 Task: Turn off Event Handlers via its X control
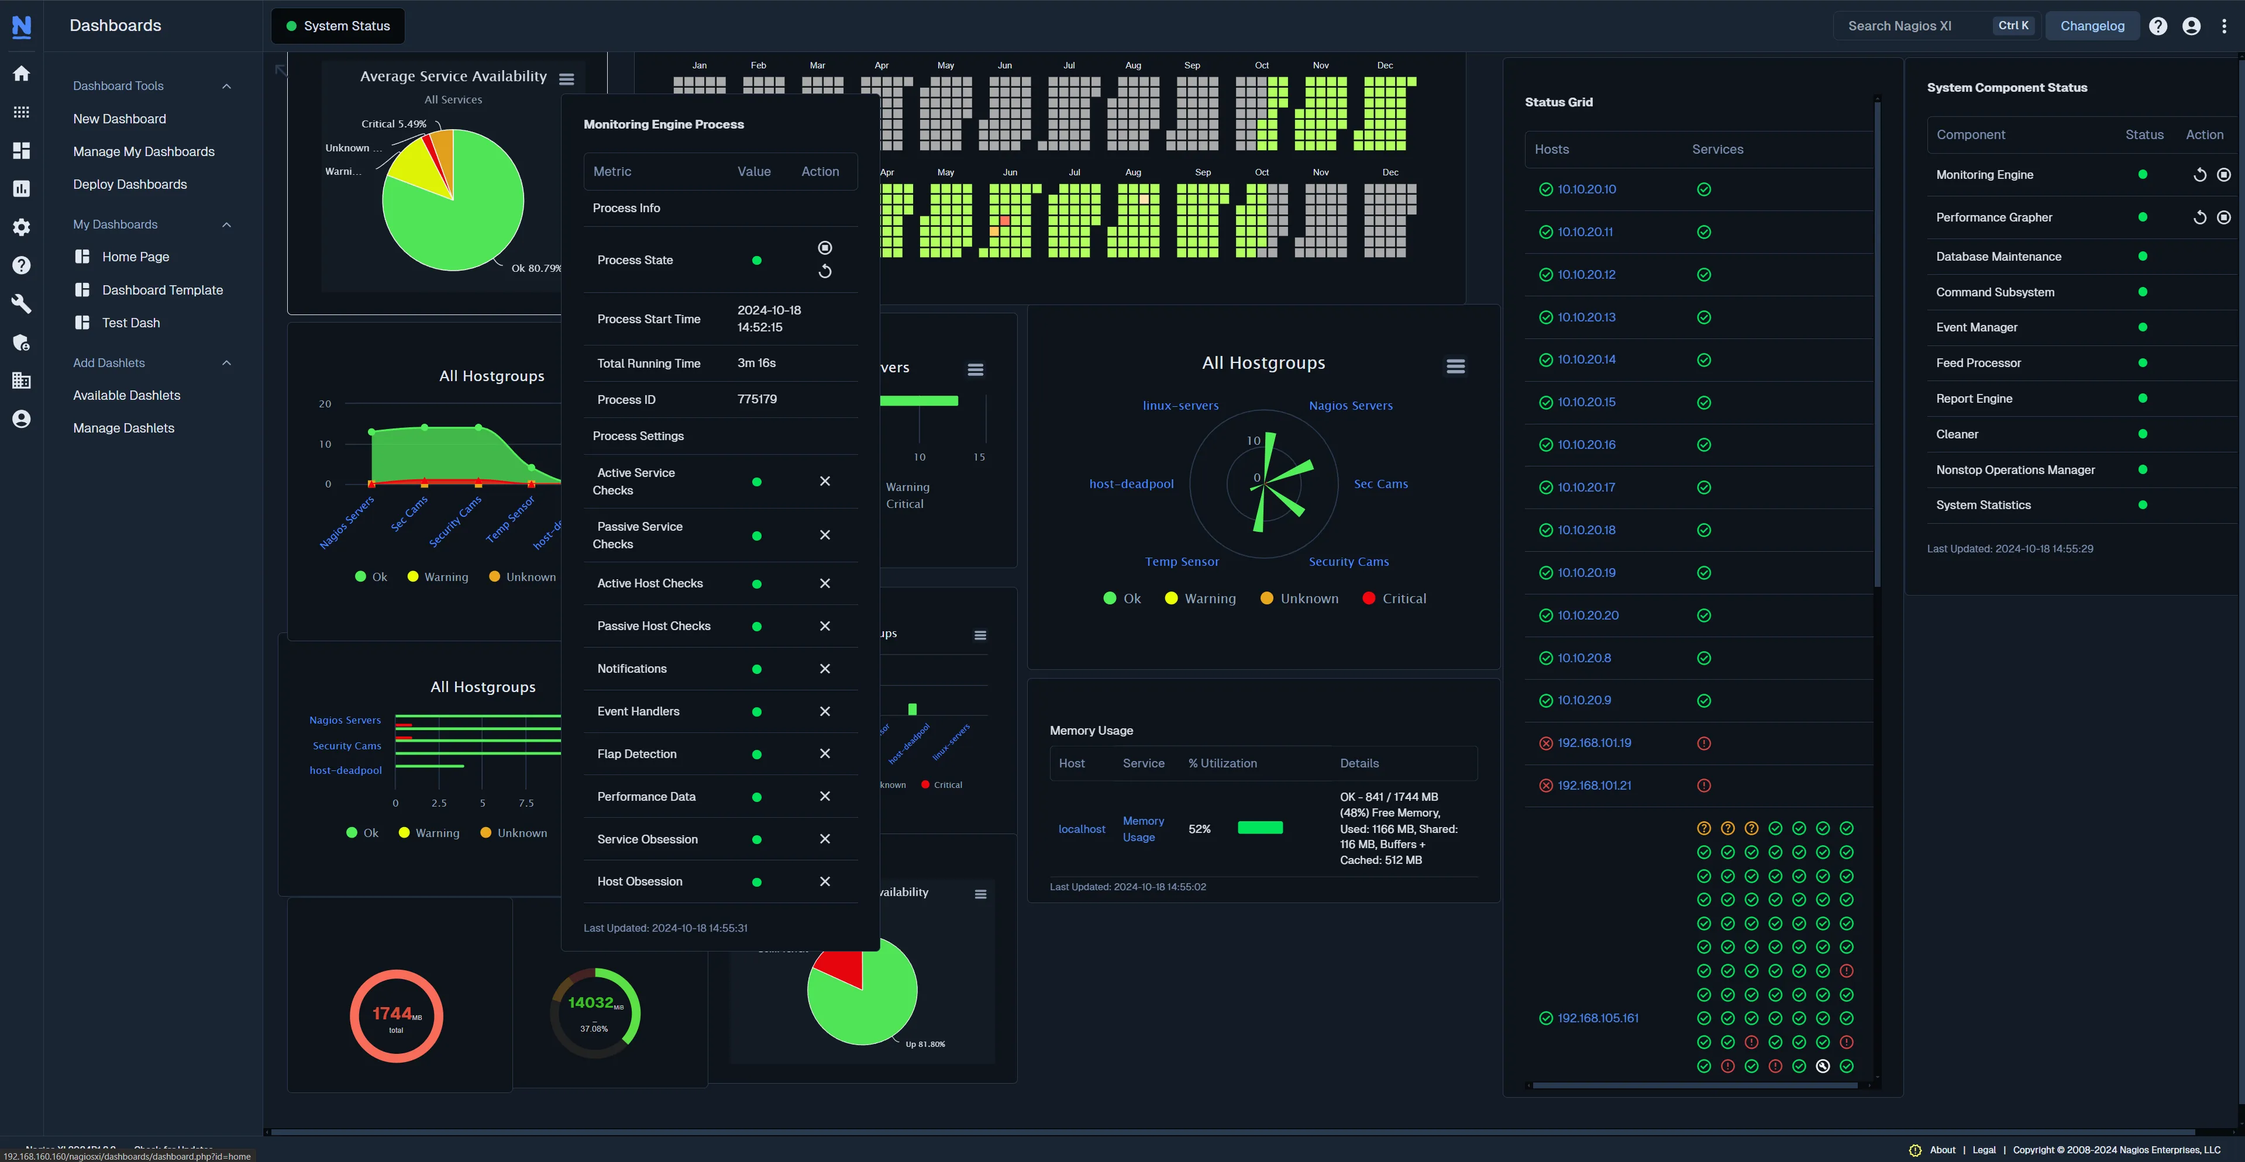click(824, 711)
